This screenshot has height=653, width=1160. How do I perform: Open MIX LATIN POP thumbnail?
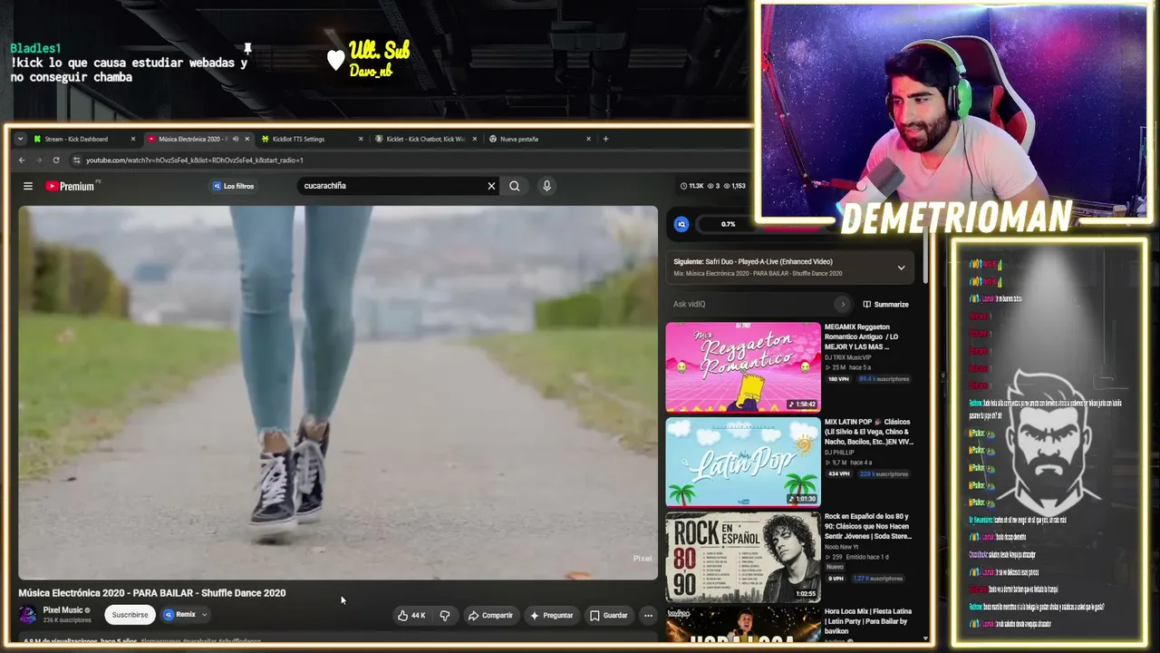point(743,462)
